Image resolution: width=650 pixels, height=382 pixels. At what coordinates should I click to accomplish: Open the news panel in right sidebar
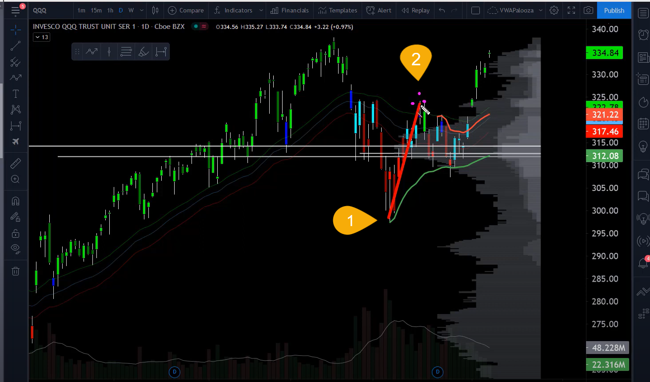(643, 57)
